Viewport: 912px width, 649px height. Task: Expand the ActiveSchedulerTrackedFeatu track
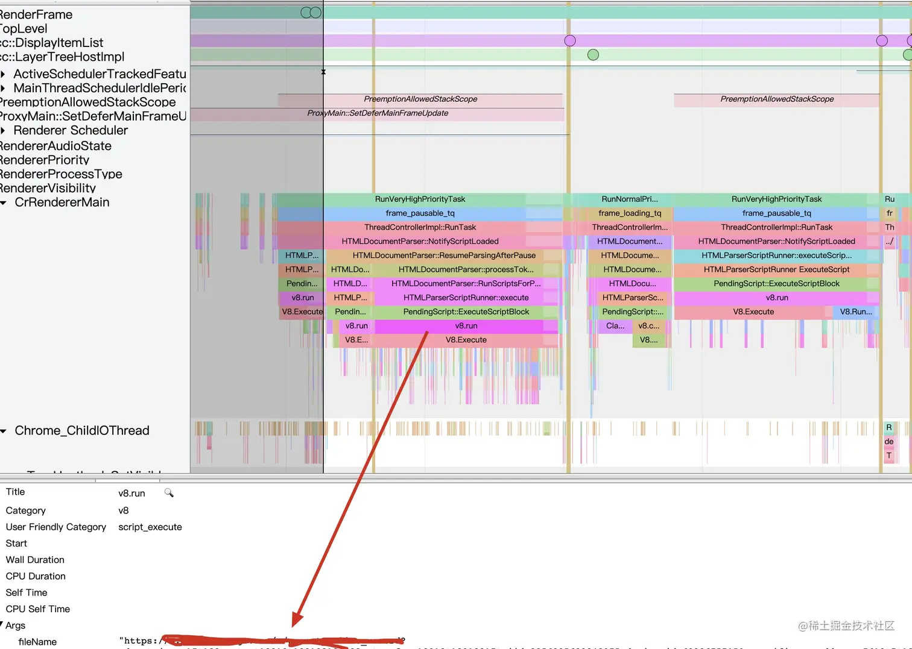pos(3,74)
